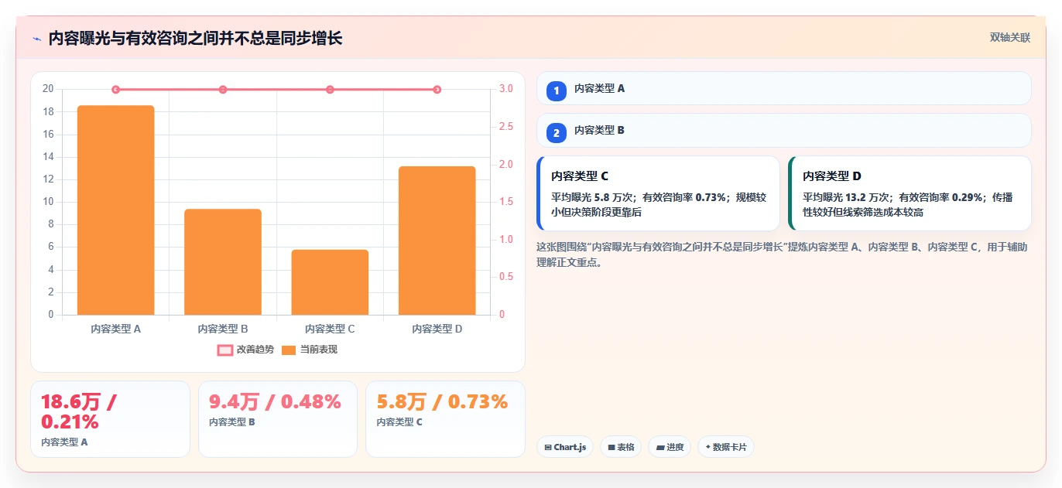Image resolution: width=1062 pixels, height=488 pixels.
Task: Click the x-axis label 内容类型 C
Action: pos(330,329)
